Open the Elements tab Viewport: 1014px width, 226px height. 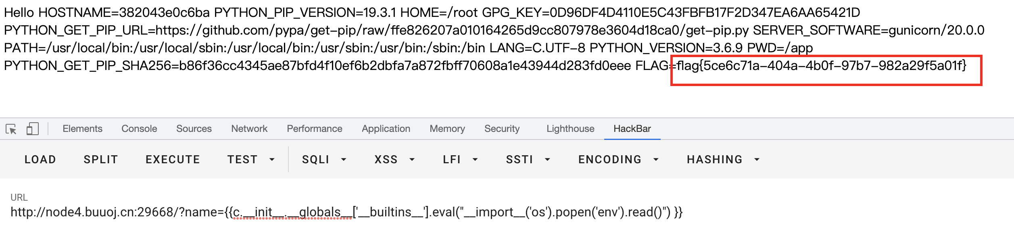click(x=82, y=129)
